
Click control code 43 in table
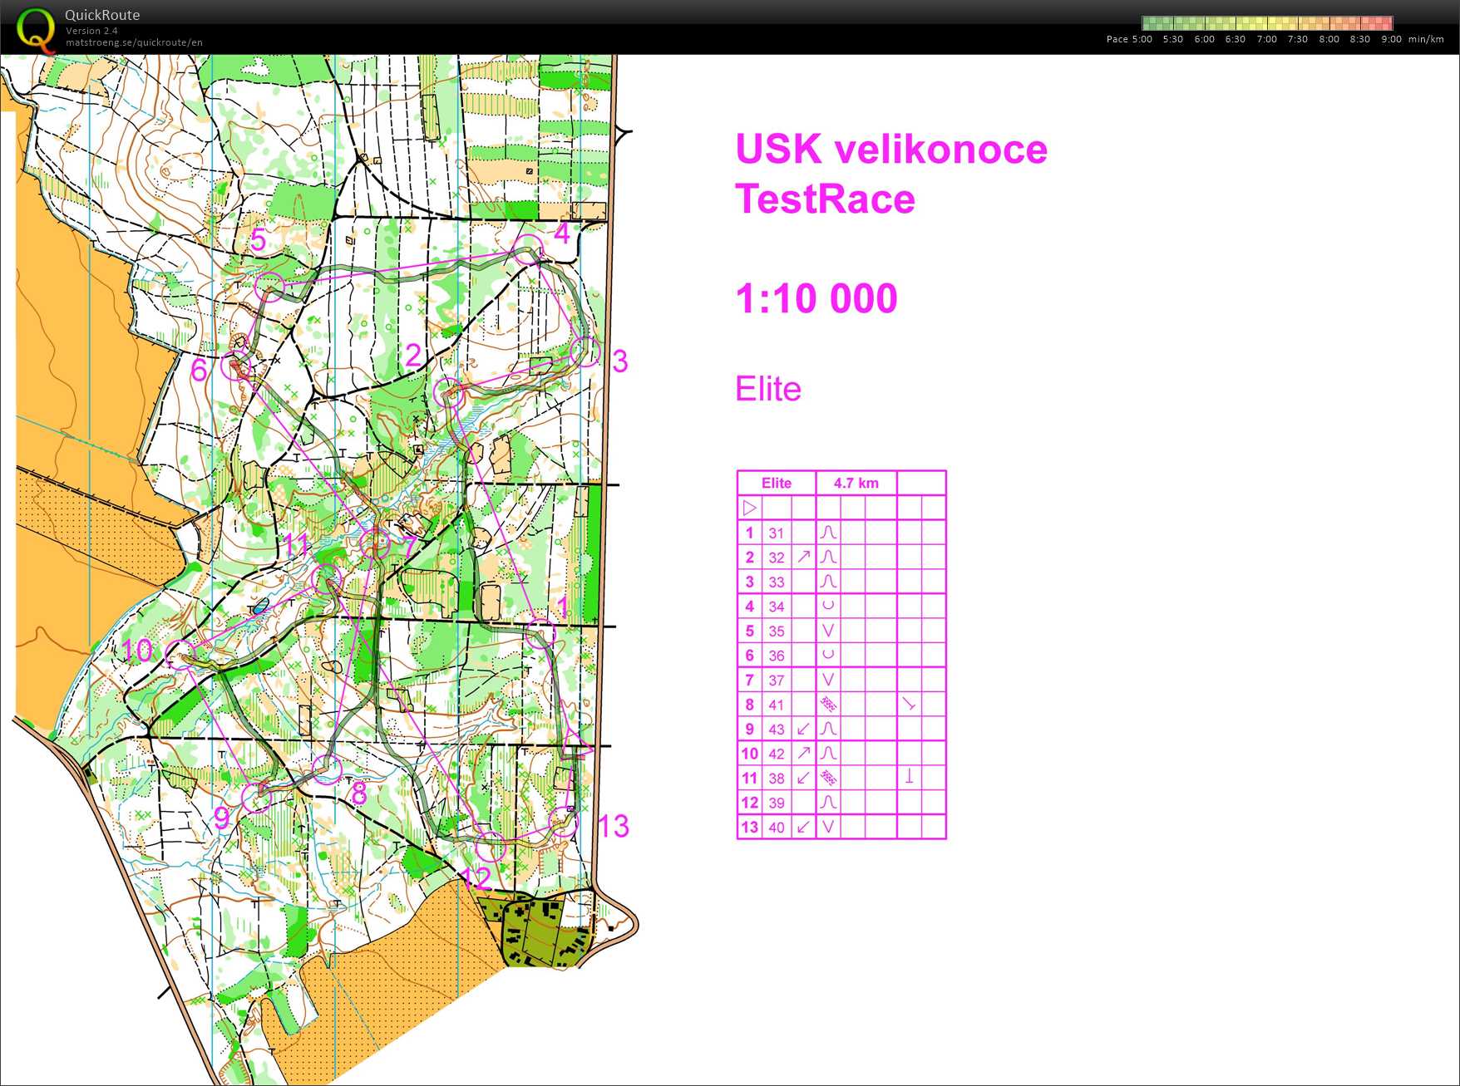777,730
